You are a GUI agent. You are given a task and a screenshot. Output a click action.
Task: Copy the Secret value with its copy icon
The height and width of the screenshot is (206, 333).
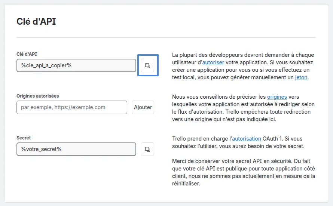pyautogui.click(x=147, y=149)
